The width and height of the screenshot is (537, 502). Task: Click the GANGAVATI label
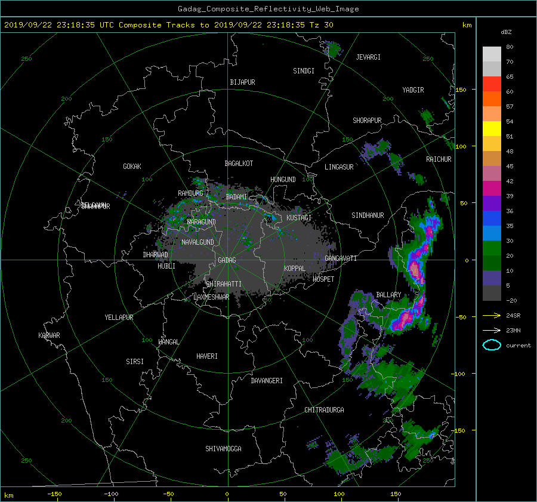pyautogui.click(x=341, y=258)
